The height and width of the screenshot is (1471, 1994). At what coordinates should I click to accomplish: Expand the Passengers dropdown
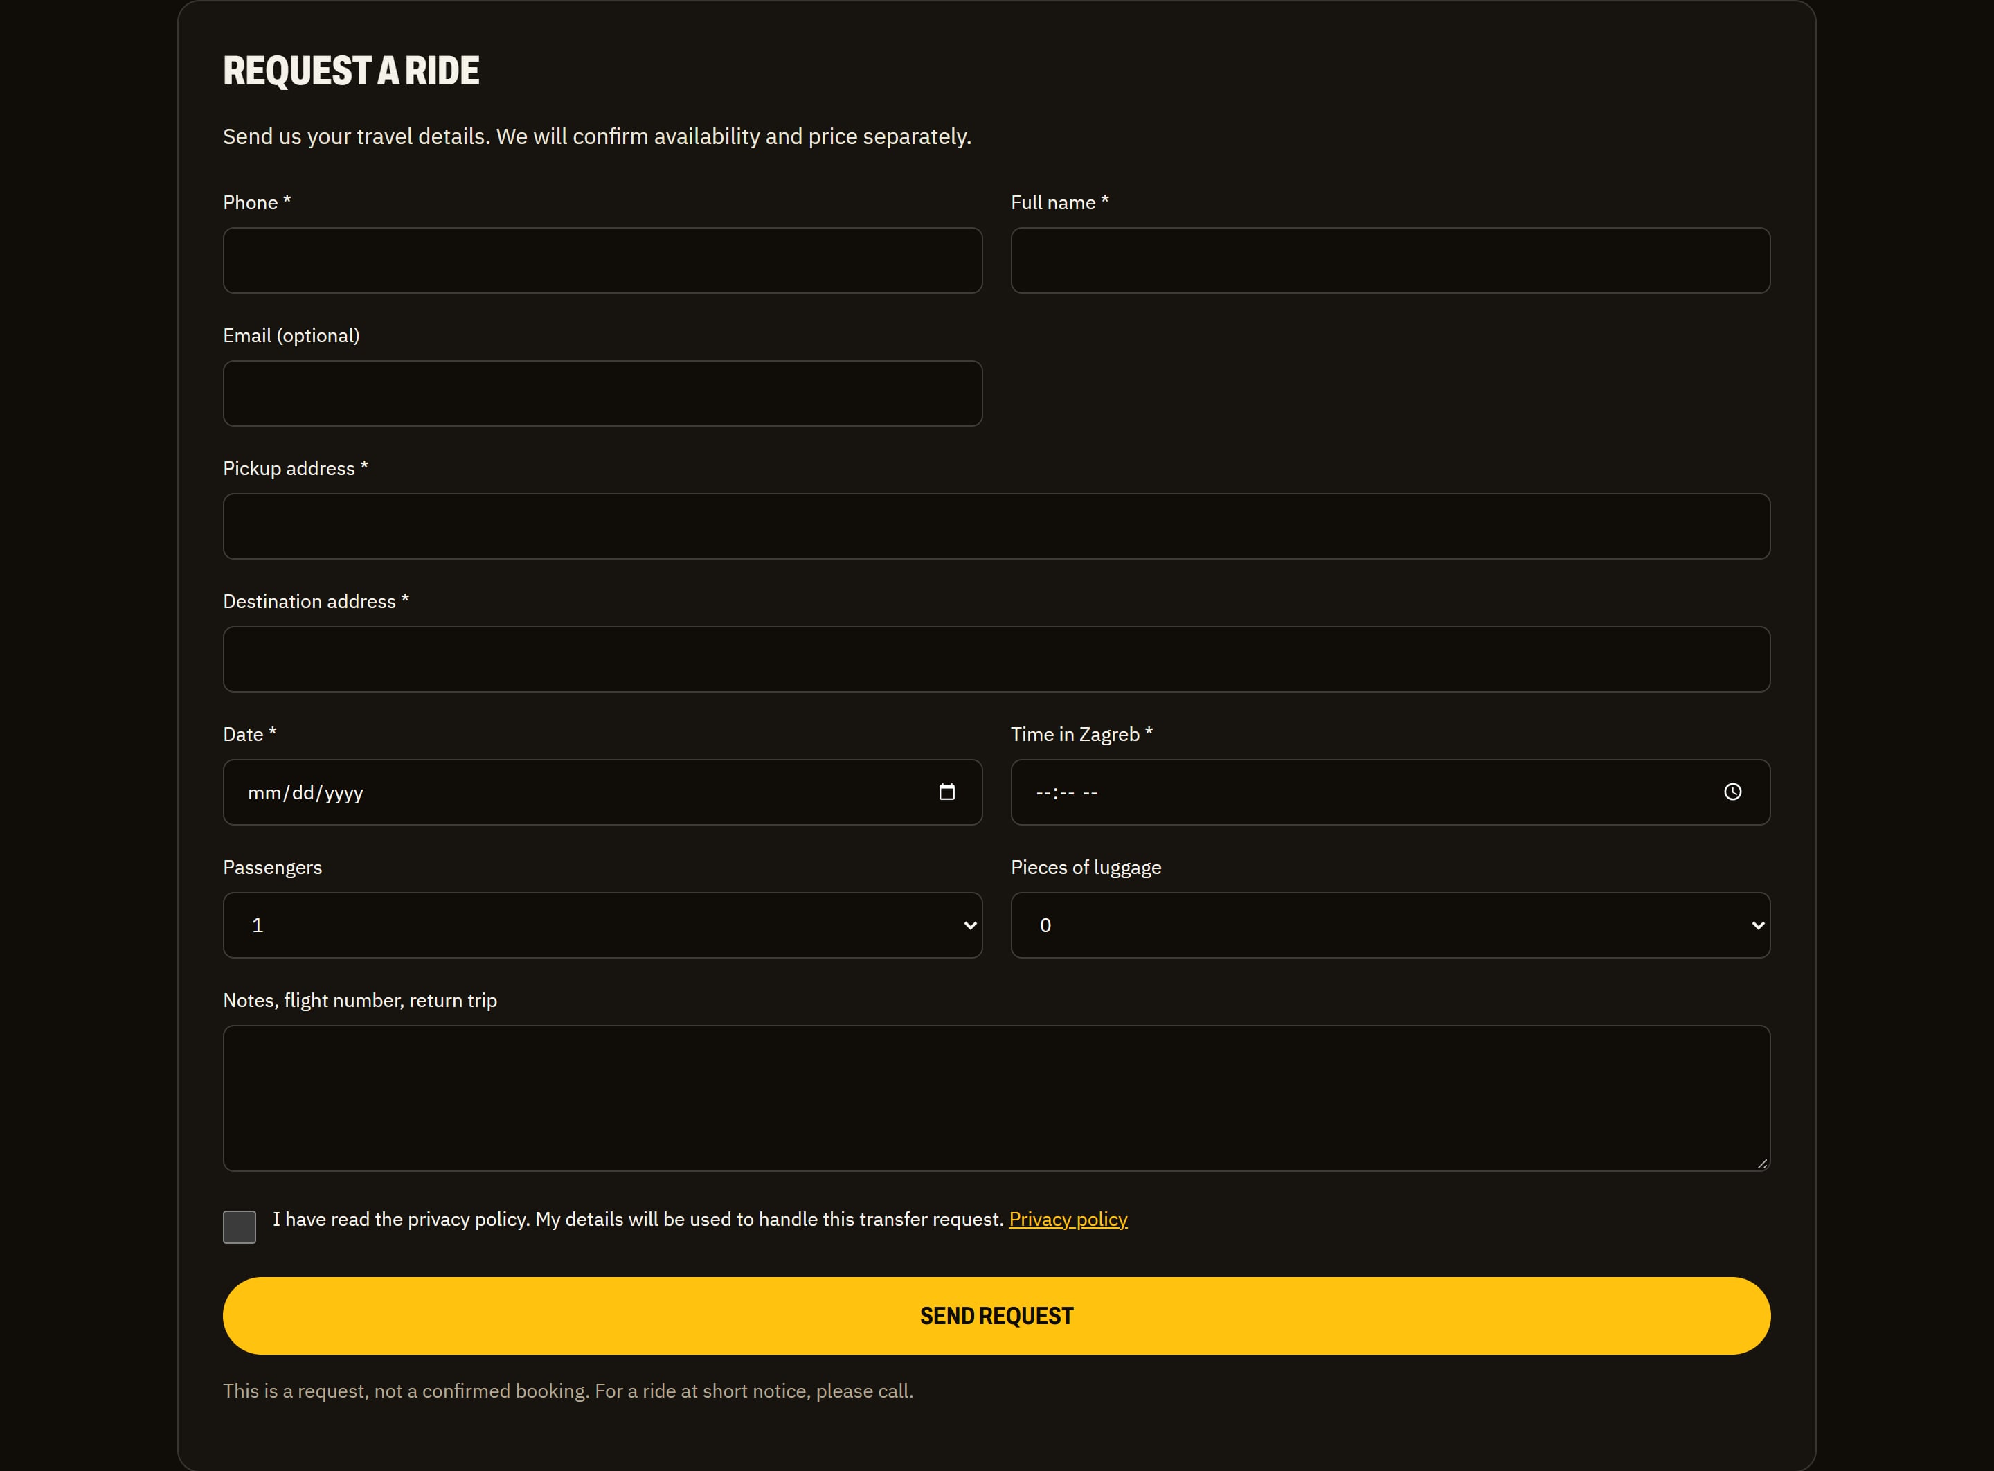click(602, 925)
